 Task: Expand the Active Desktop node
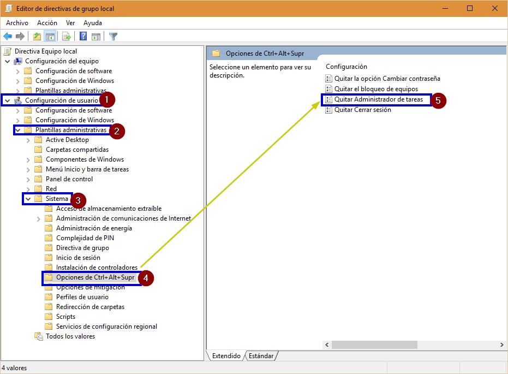point(28,140)
